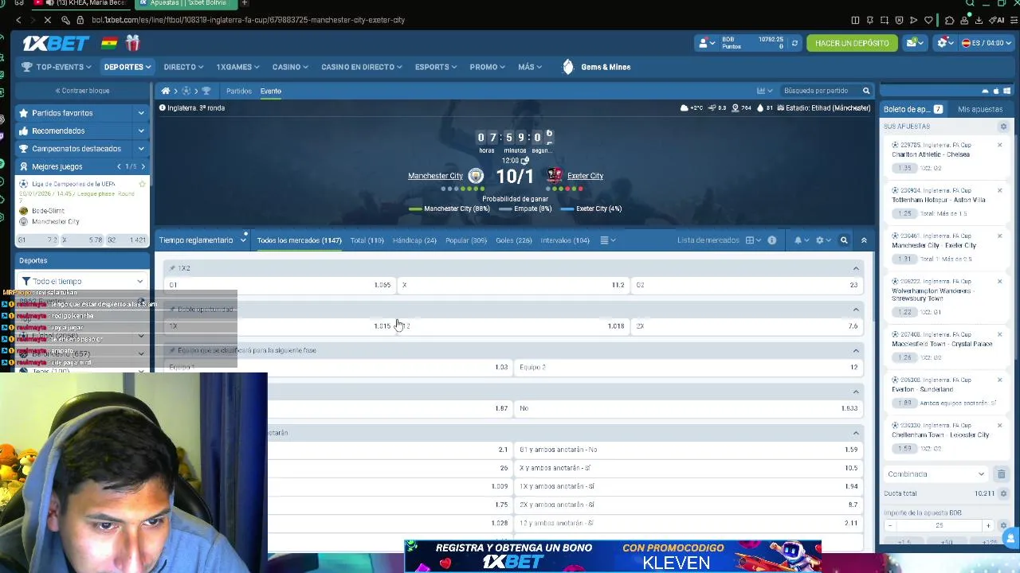Image resolution: width=1020 pixels, height=573 pixels.
Task: Open the statistics chart dropdown
Action: tap(764, 91)
